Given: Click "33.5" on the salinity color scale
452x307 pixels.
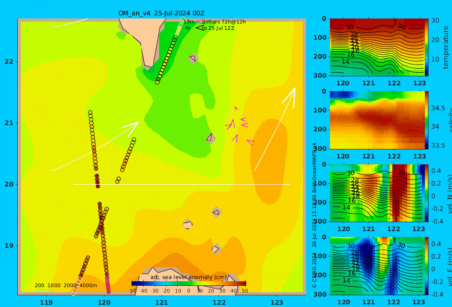Looking at the screenshot, I should tap(438, 145).
